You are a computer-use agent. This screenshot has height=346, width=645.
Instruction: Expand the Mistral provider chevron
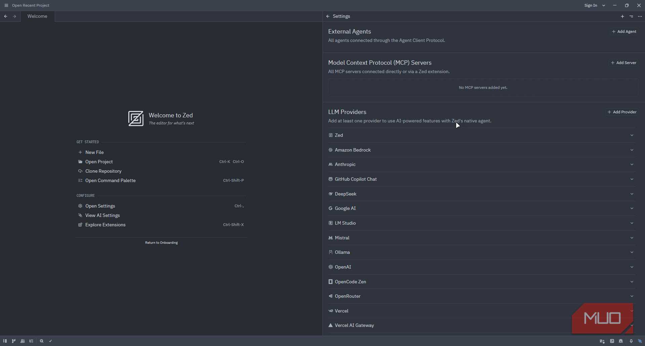632,238
